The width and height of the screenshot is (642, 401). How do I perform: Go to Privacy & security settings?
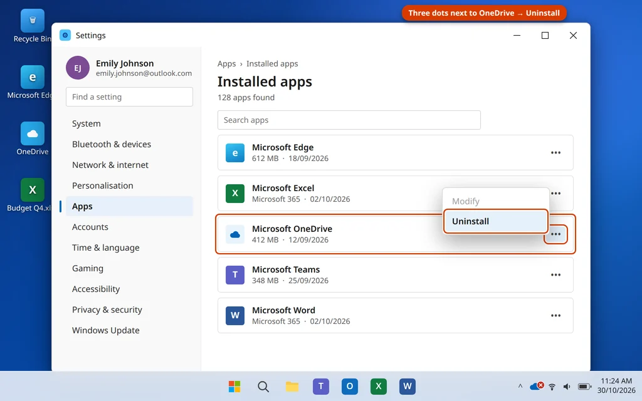tap(129, 310)
